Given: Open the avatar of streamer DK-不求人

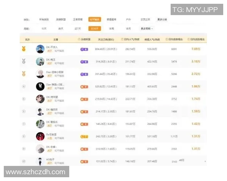Looking at the screenshot, I should click(40, 49).
